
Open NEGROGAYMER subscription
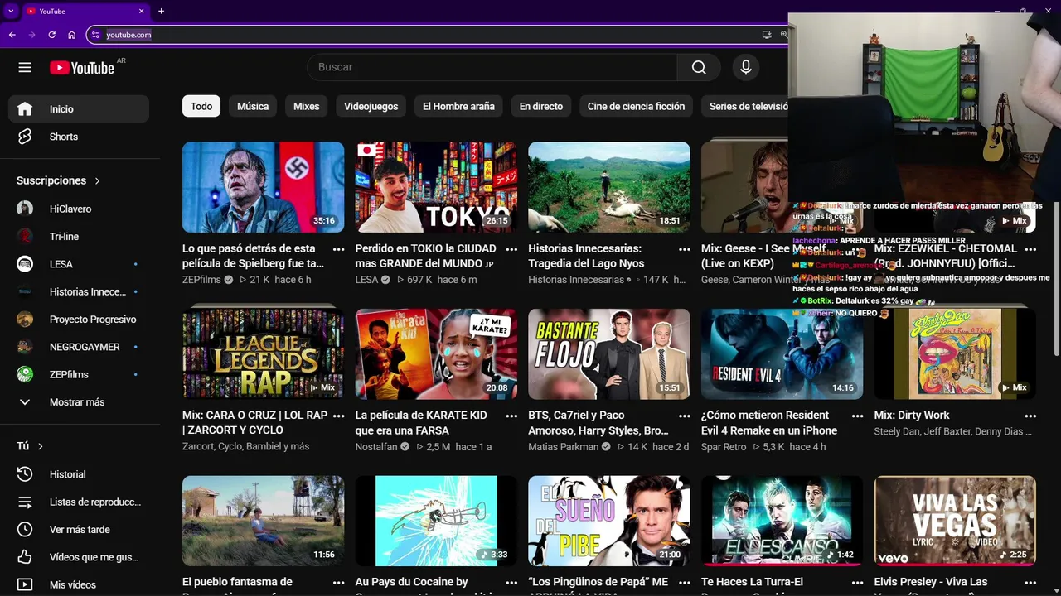(x=79, y=347)
